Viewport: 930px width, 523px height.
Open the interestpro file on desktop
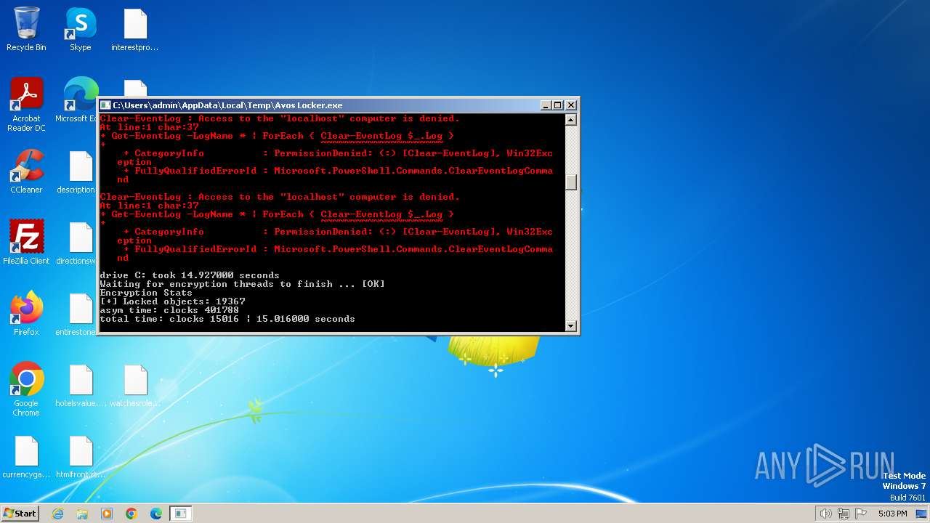(135, 29)
